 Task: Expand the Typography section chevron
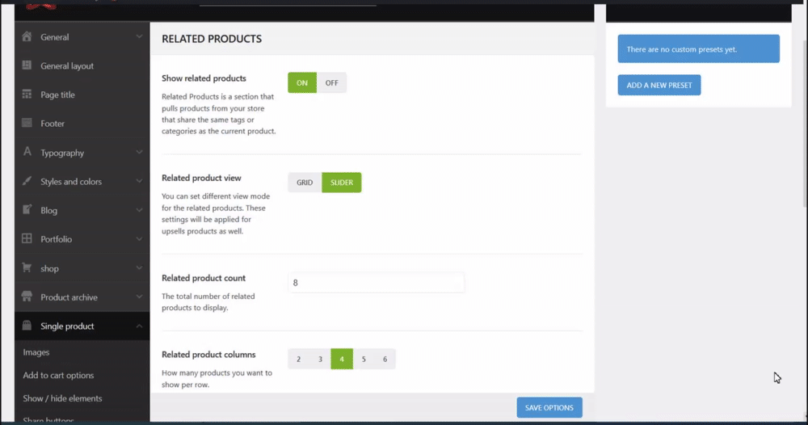coord(139,153)
